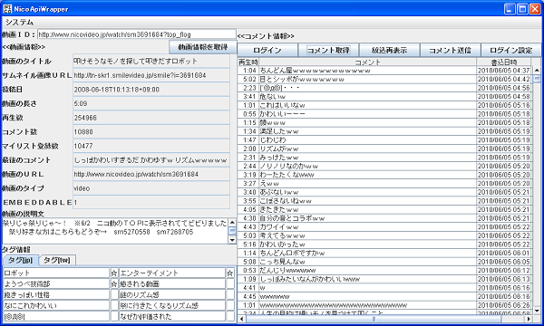Click the 謎のリズム感 tag cell
Screen dimensions: 544x326
[172, 295]
